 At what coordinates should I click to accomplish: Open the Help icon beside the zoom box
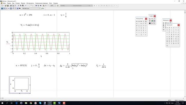click(x=58, y=6)
